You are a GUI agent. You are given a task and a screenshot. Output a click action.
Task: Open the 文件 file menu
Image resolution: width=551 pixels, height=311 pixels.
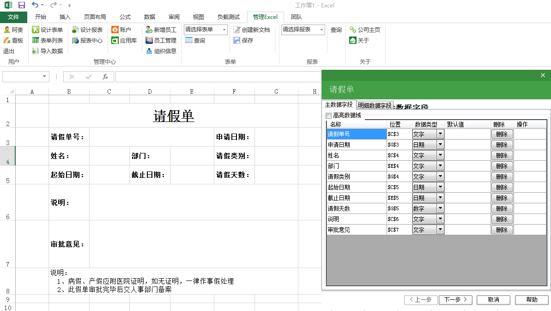(x=13, y=17)
